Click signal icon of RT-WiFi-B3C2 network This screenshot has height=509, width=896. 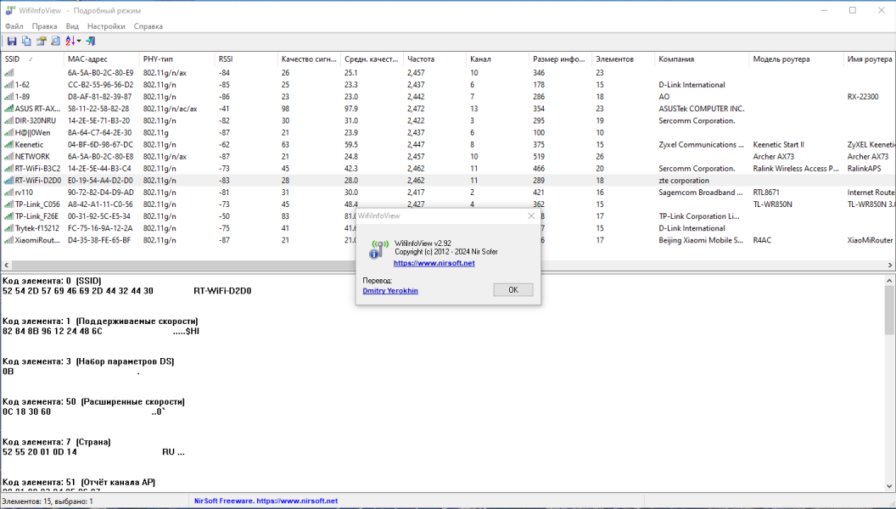[8, 169]
